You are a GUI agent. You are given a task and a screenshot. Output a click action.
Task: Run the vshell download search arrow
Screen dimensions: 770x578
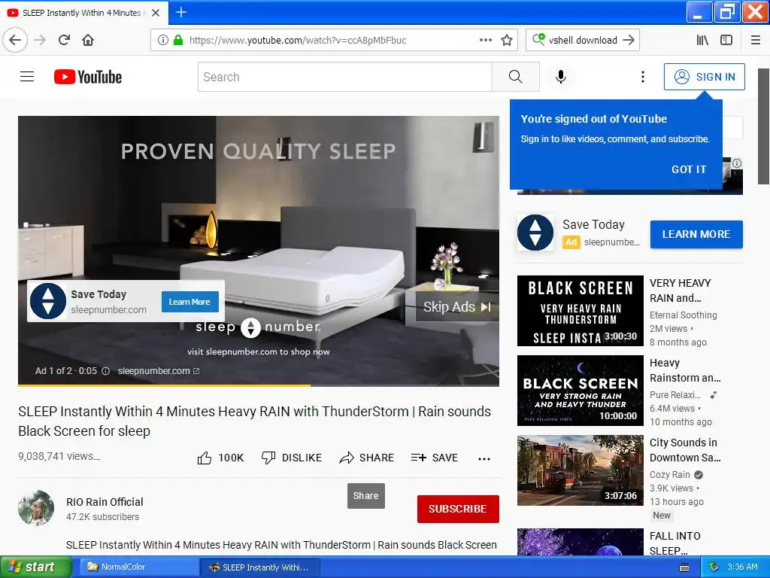pos(629,40)
